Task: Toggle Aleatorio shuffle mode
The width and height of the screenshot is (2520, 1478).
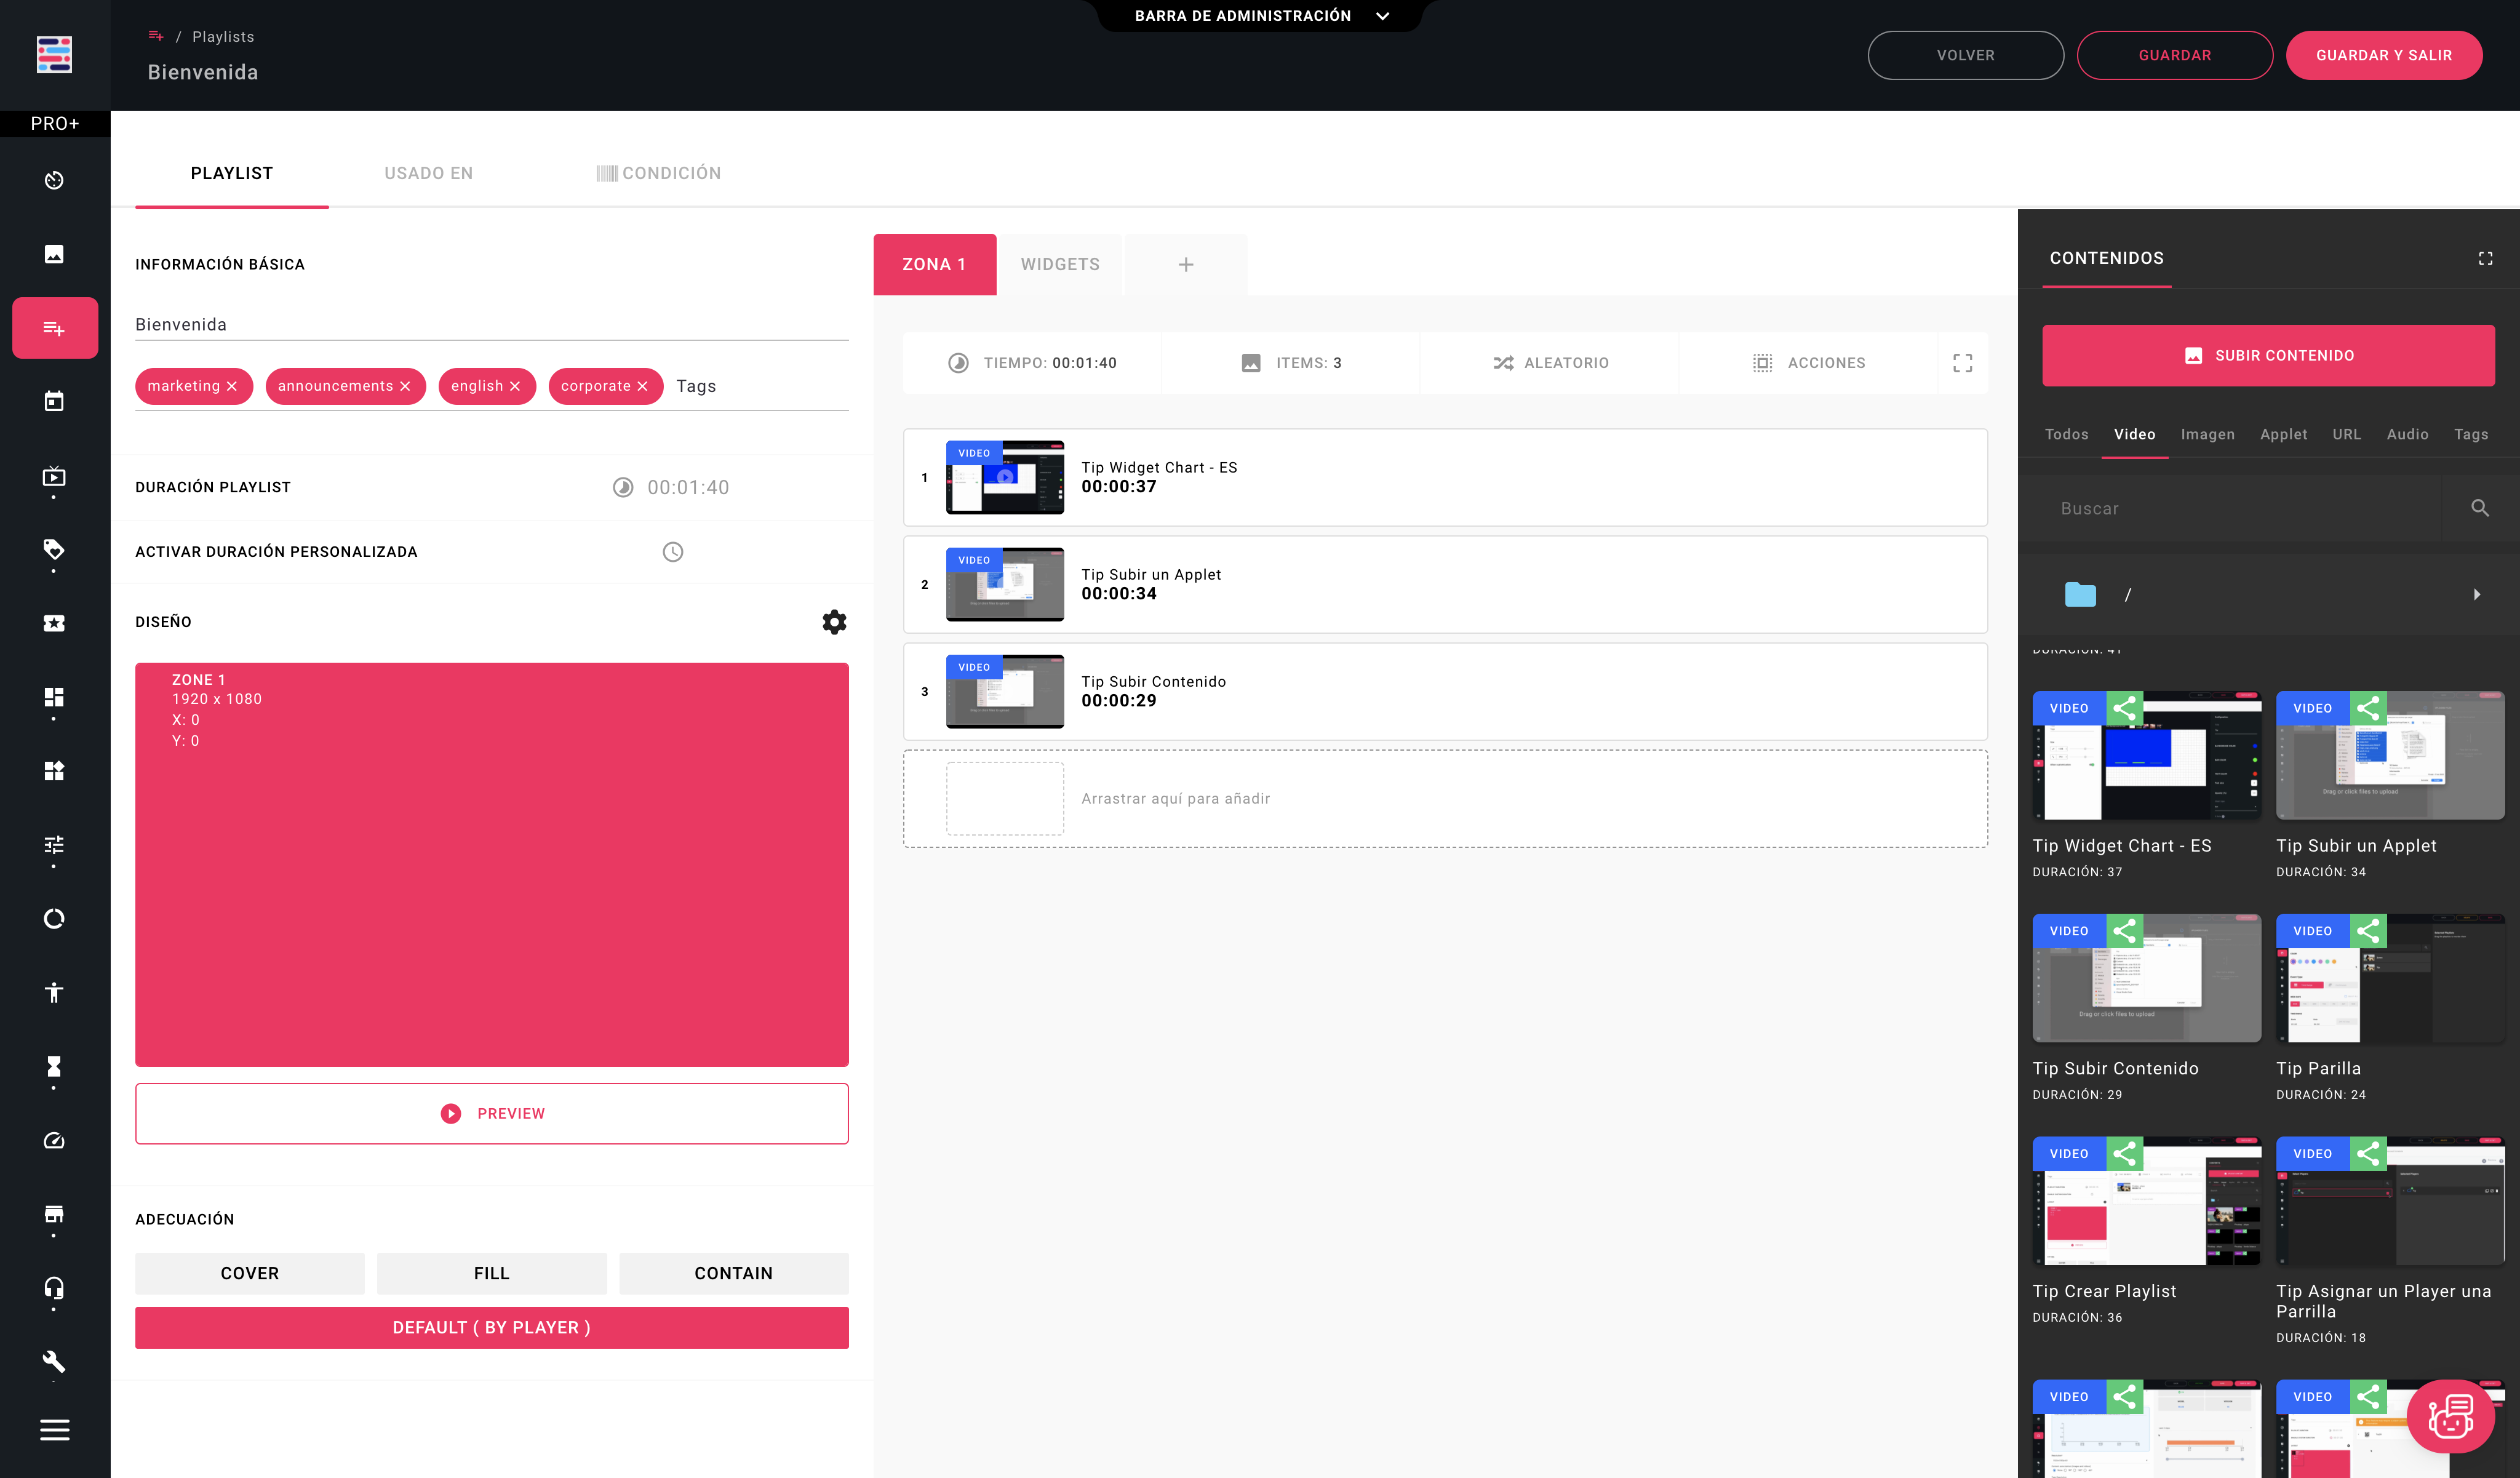Action: click(1550, 363)
